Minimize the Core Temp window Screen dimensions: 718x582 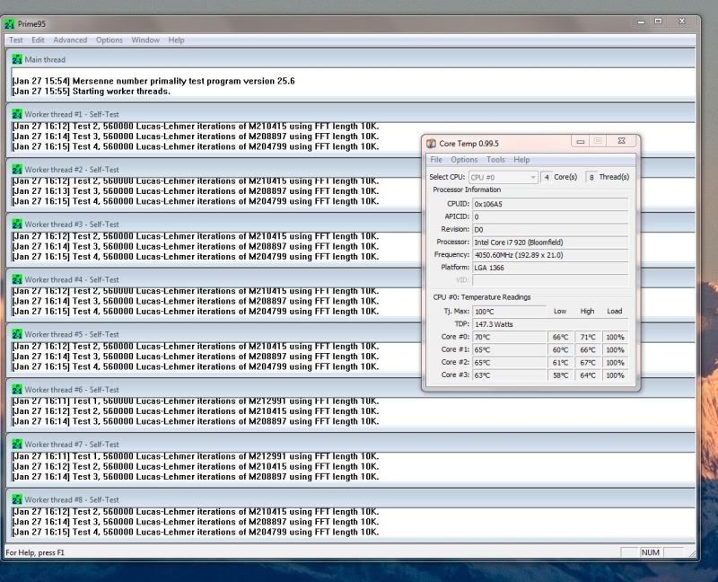(x=581, y=142)
